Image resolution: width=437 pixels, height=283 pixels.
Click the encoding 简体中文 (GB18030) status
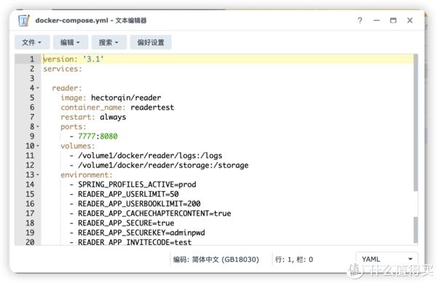(216, 260)
